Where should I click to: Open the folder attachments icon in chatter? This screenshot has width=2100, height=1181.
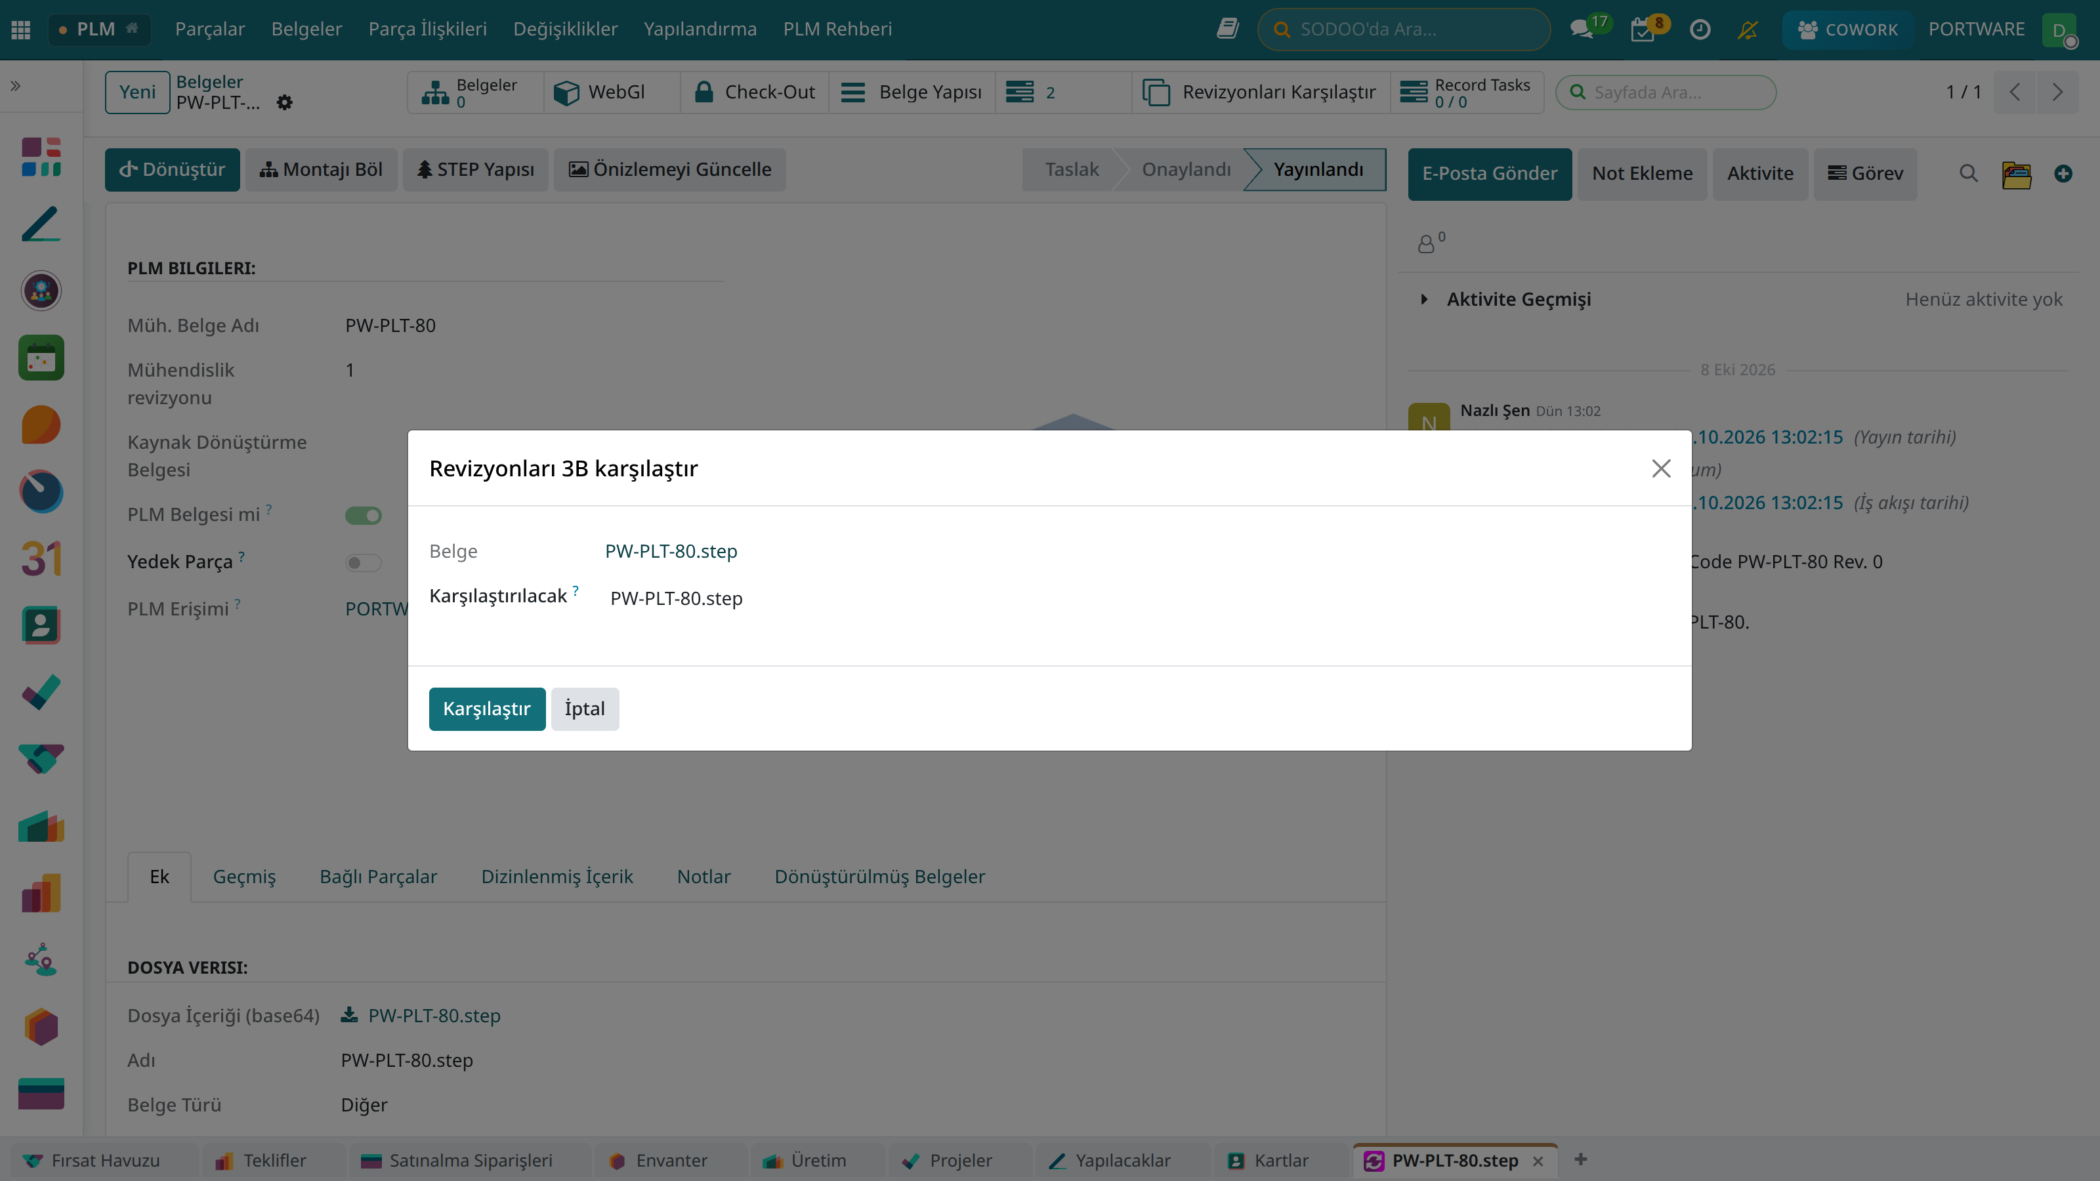pyautogui.click(x=2017, y=174)
